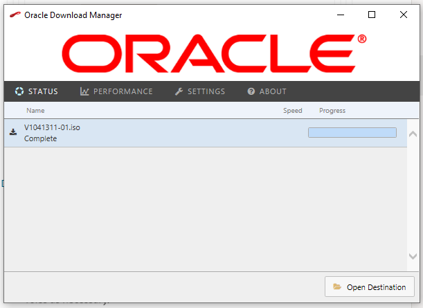Minimize the Oracle Download Manager window
423x308 pixels.
click(341, 15)
